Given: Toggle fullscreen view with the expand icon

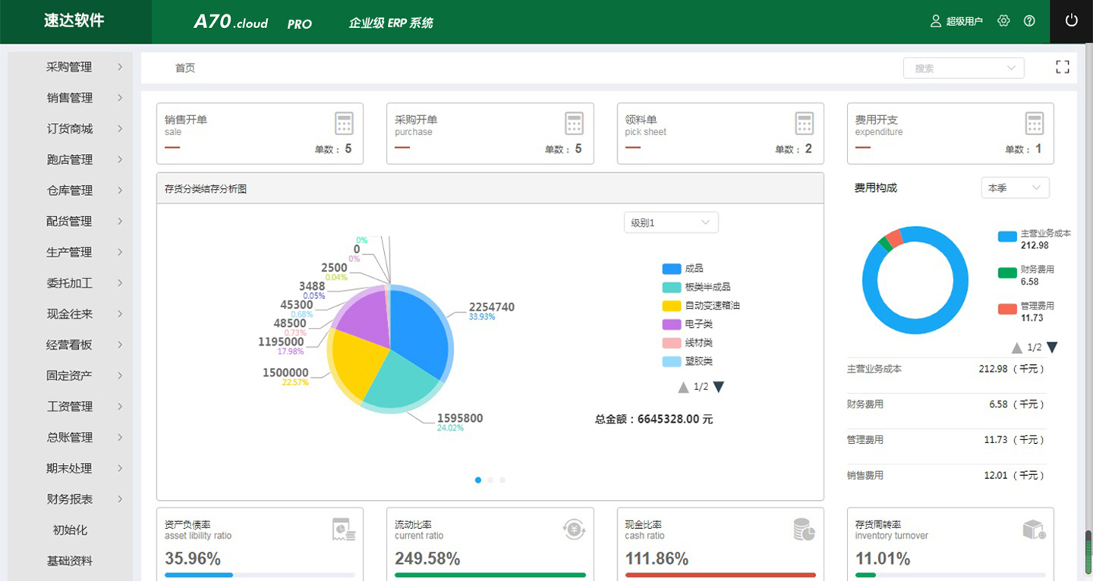Looking at the screenshot, I should [x=1062, y=67].
